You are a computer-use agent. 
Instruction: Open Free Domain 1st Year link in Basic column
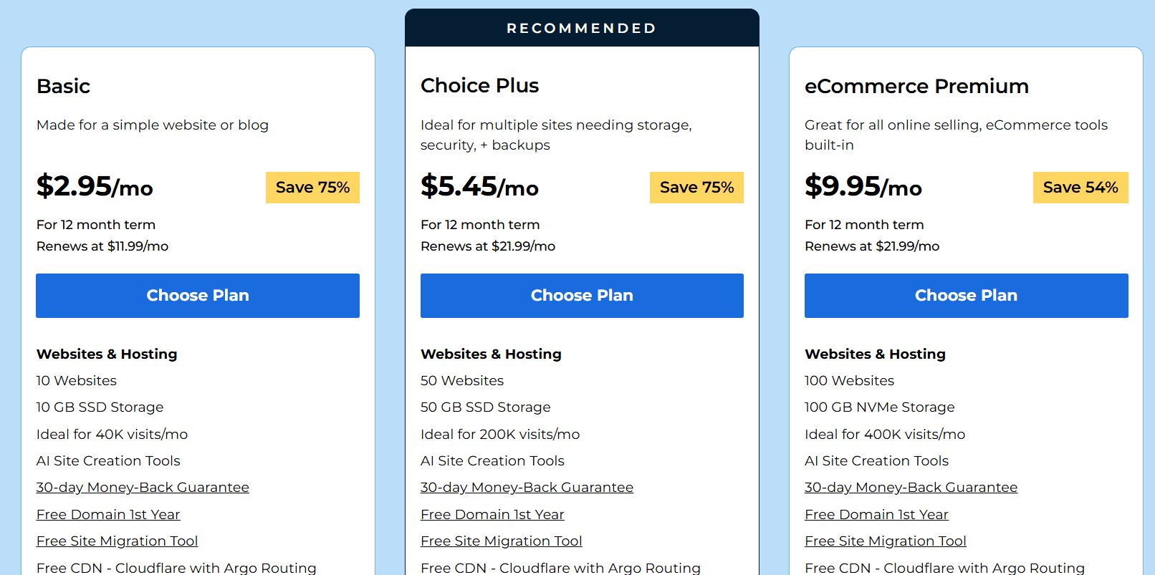(107, 514)
